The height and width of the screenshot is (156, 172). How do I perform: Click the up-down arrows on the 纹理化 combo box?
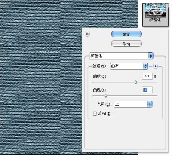(x=150, y=56)
